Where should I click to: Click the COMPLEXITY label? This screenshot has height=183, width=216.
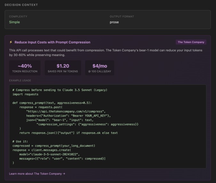(18, 17)
